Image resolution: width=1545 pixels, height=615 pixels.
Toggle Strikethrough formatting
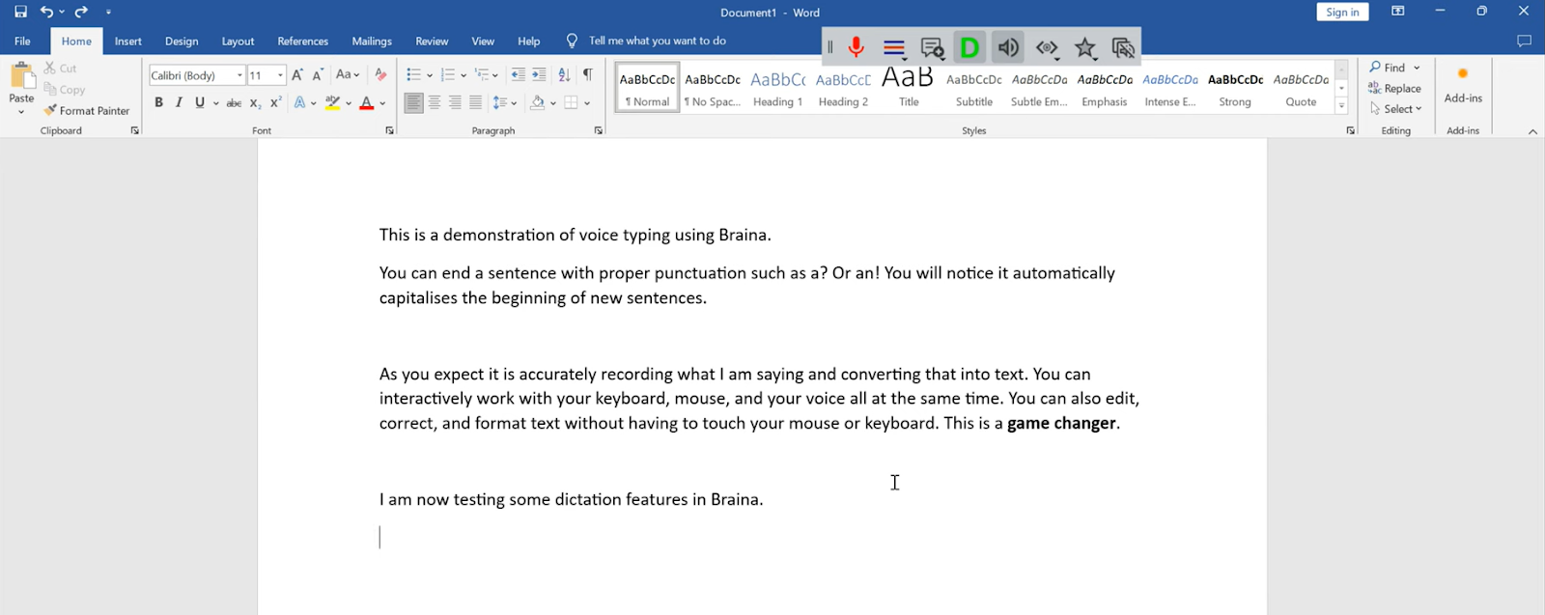click(x=234, y=102)
